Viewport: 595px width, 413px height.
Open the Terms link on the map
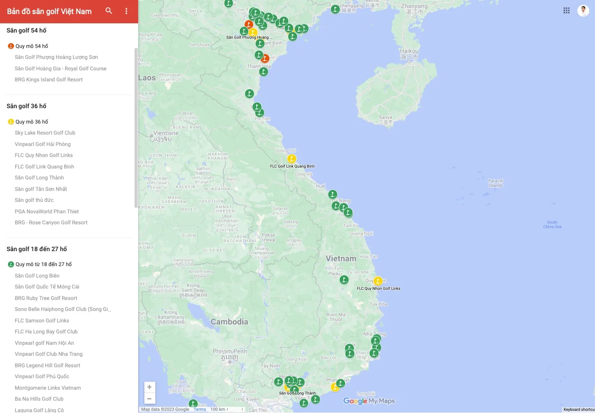click(199, 409)
